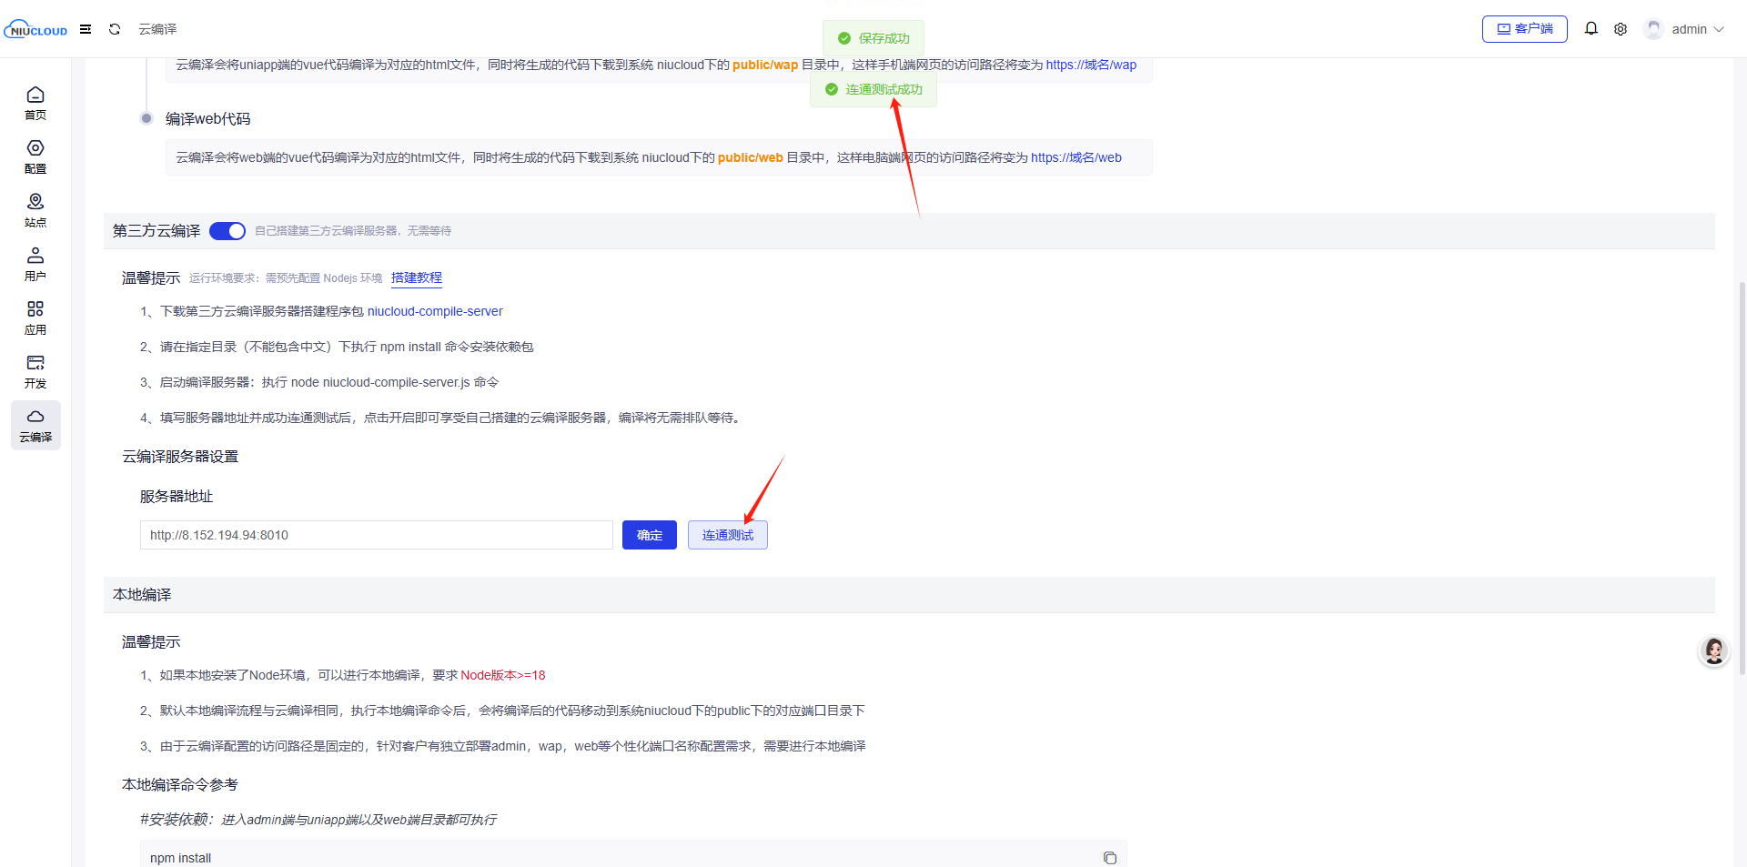Open the settings gear icon

1621,29
